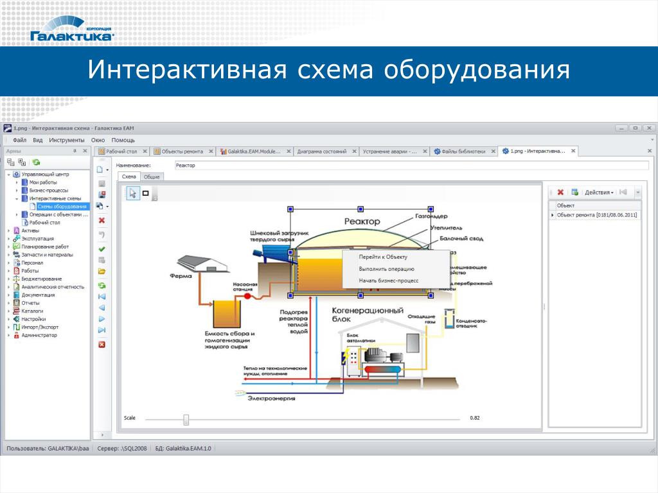Collapse the Управляющий центр tree node
This screenshot has height=493, width=658.
tap(9, 175)
